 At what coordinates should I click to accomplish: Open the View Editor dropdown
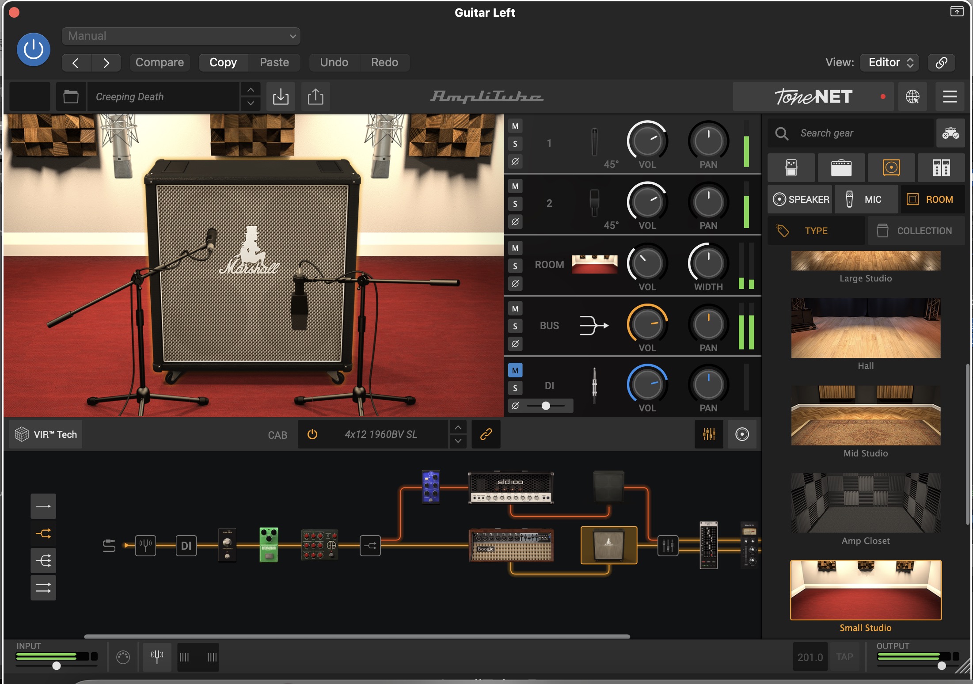click(x=889, y=62)
